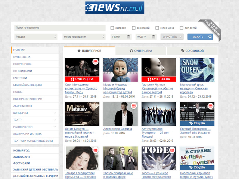Open ЭКСКУРСИИ И ОТДЫХ in sidebar
The image size is (239, 179).
point(35,134)
